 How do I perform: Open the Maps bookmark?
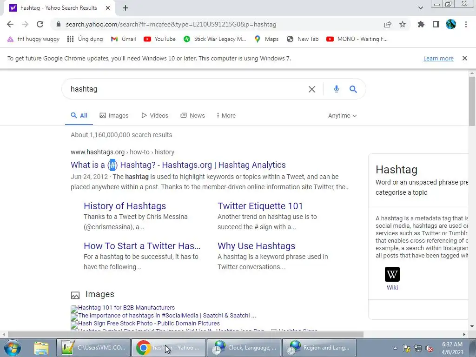coord(266,39)
